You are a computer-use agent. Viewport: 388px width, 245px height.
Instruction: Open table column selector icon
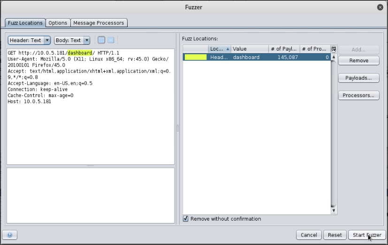click(x=334, y=49)
